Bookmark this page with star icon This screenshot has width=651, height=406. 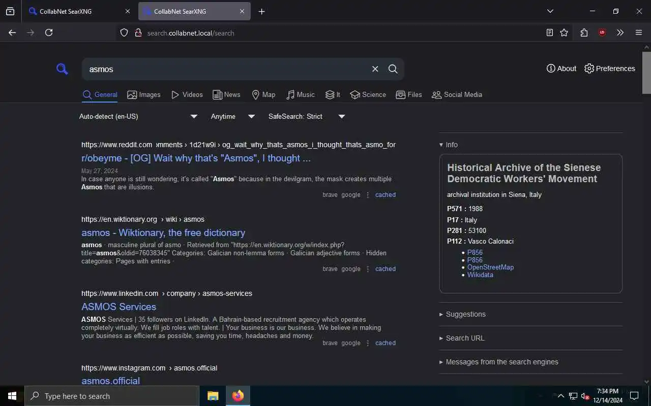[x=564, y=32]
